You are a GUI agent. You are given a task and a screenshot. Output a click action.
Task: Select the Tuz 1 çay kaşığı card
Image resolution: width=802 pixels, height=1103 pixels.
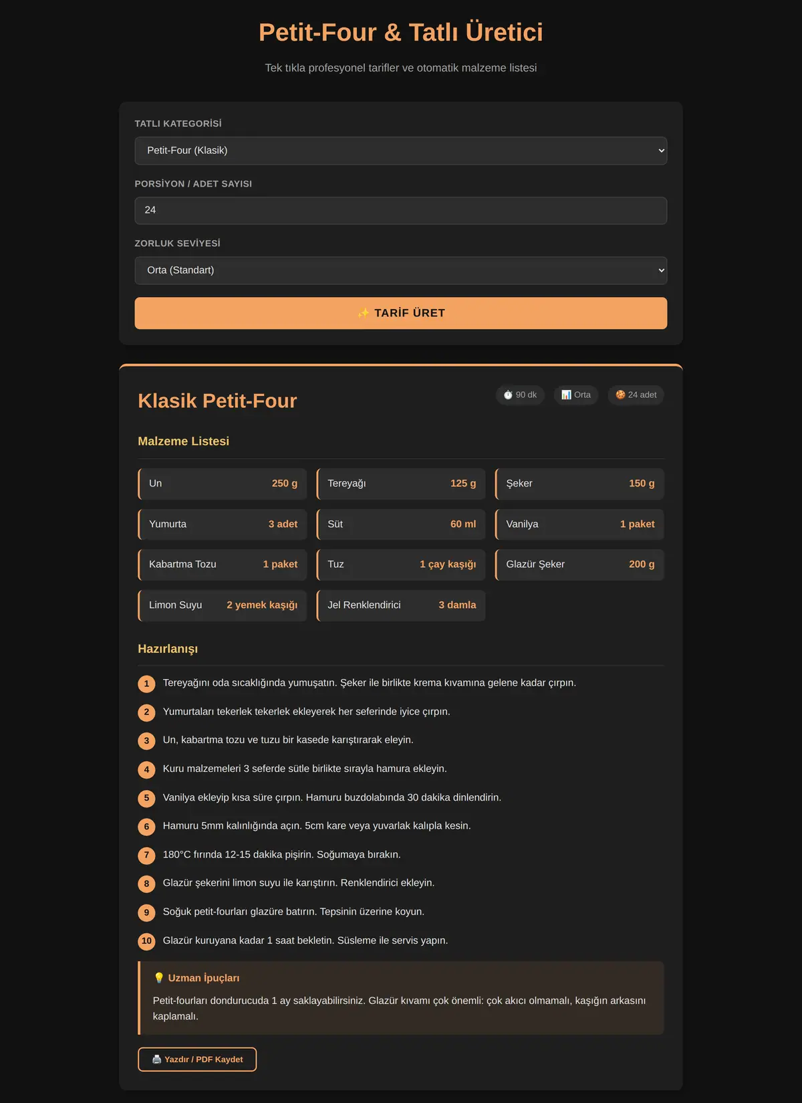tap(401, 565)
